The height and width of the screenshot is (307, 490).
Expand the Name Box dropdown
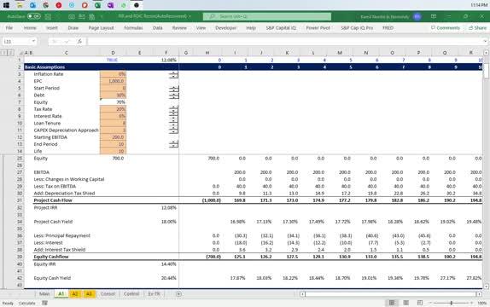(x=33, y=41)
